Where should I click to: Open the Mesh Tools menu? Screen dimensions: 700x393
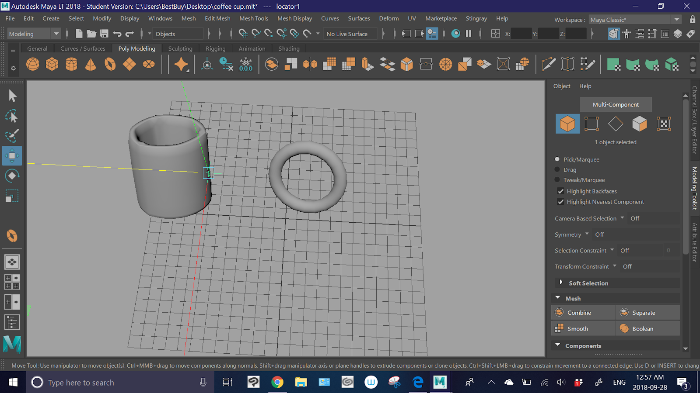tap(254, 18)
